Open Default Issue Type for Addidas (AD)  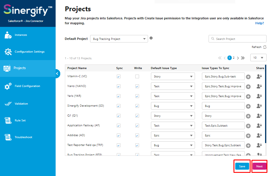(x=173, y=136)
